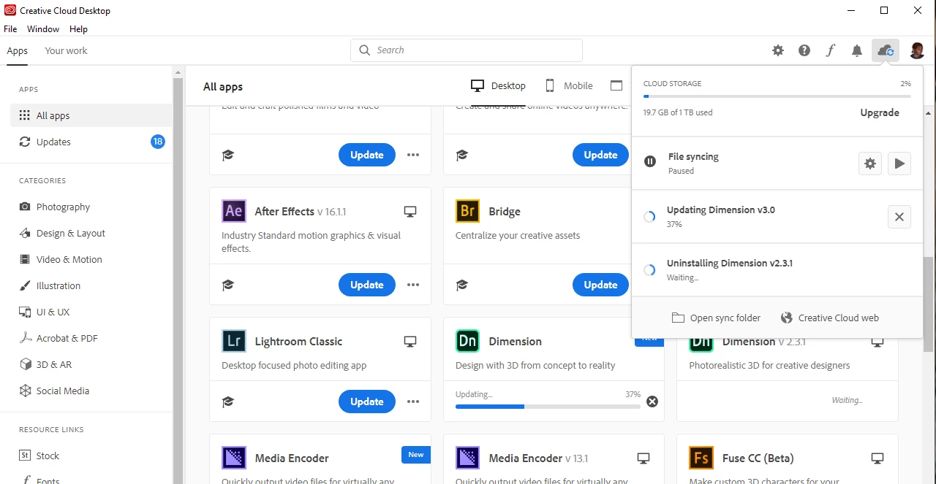Select All apps in sidebar
The image size is (936, 484).
pyautogui.click(x=91, y=115)
